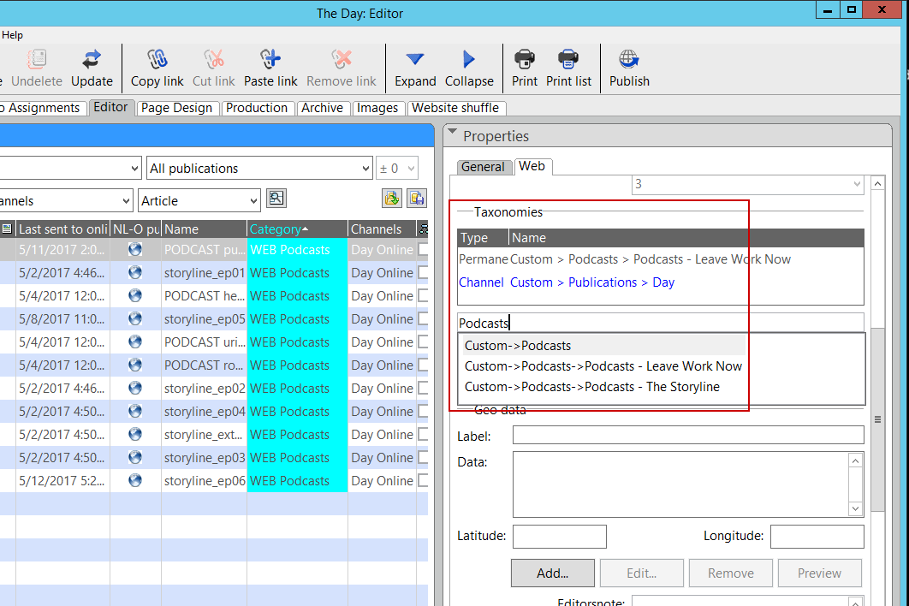Click the Collapse arrow icon
This screenshot has height=606, width=909.
(x=469, y=59)
